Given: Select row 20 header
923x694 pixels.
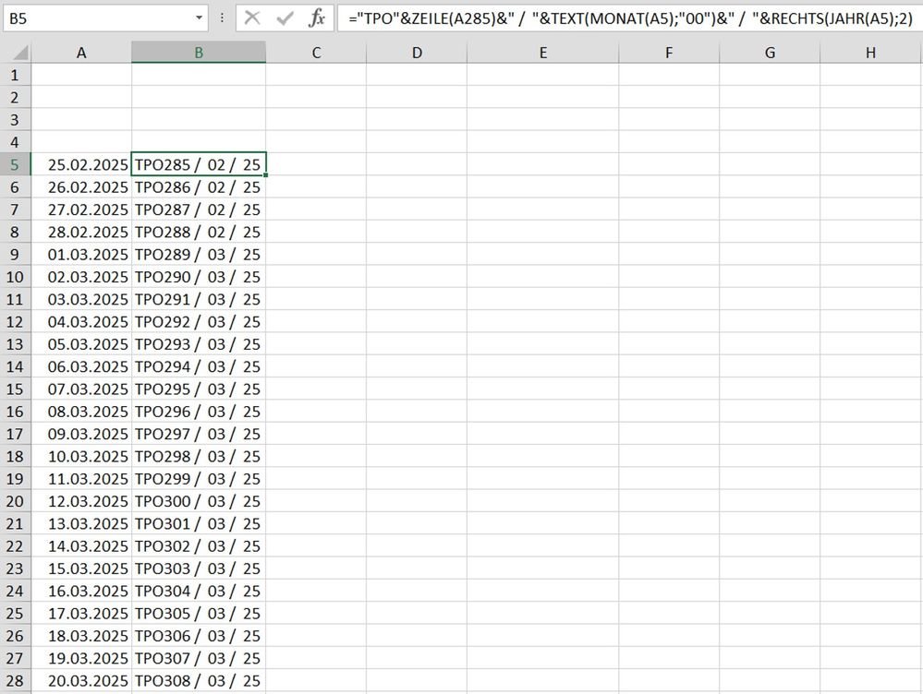Looking at the screenshot, I should 16,501.
